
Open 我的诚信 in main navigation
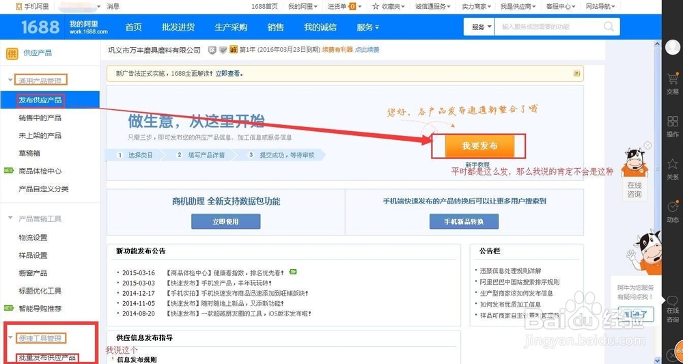coord(320,27)
